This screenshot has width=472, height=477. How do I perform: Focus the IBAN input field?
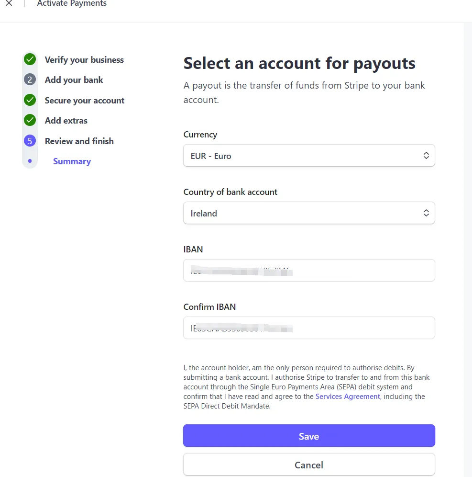[x=309, y=271]
